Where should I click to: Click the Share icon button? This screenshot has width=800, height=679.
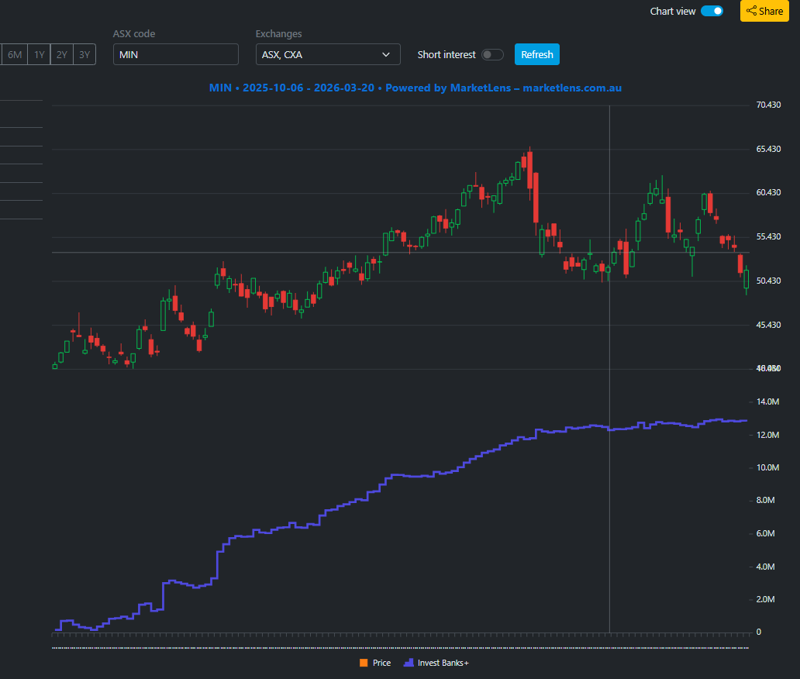coord(764,11)
